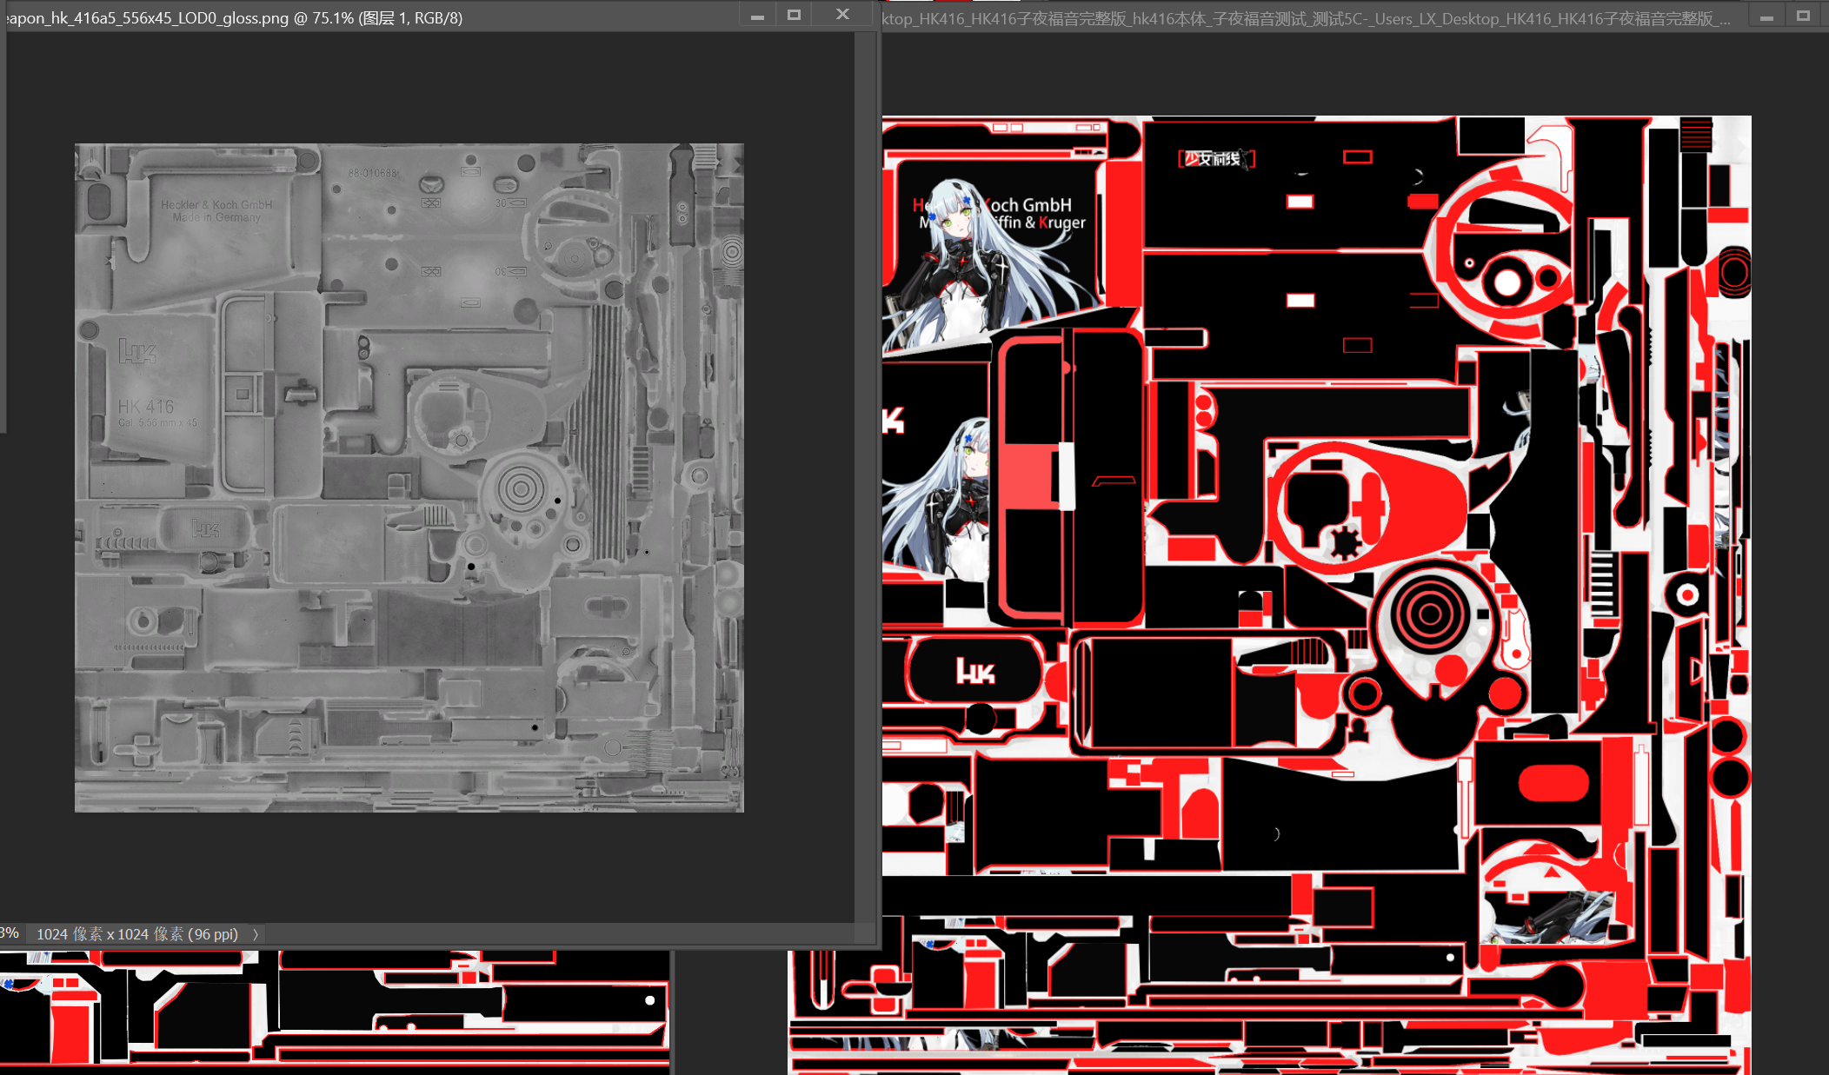Click the Heckler & Koch GmbH text on gloss map
The height and width of the screenshot is (1075, 1829).
tap(216, 205)
